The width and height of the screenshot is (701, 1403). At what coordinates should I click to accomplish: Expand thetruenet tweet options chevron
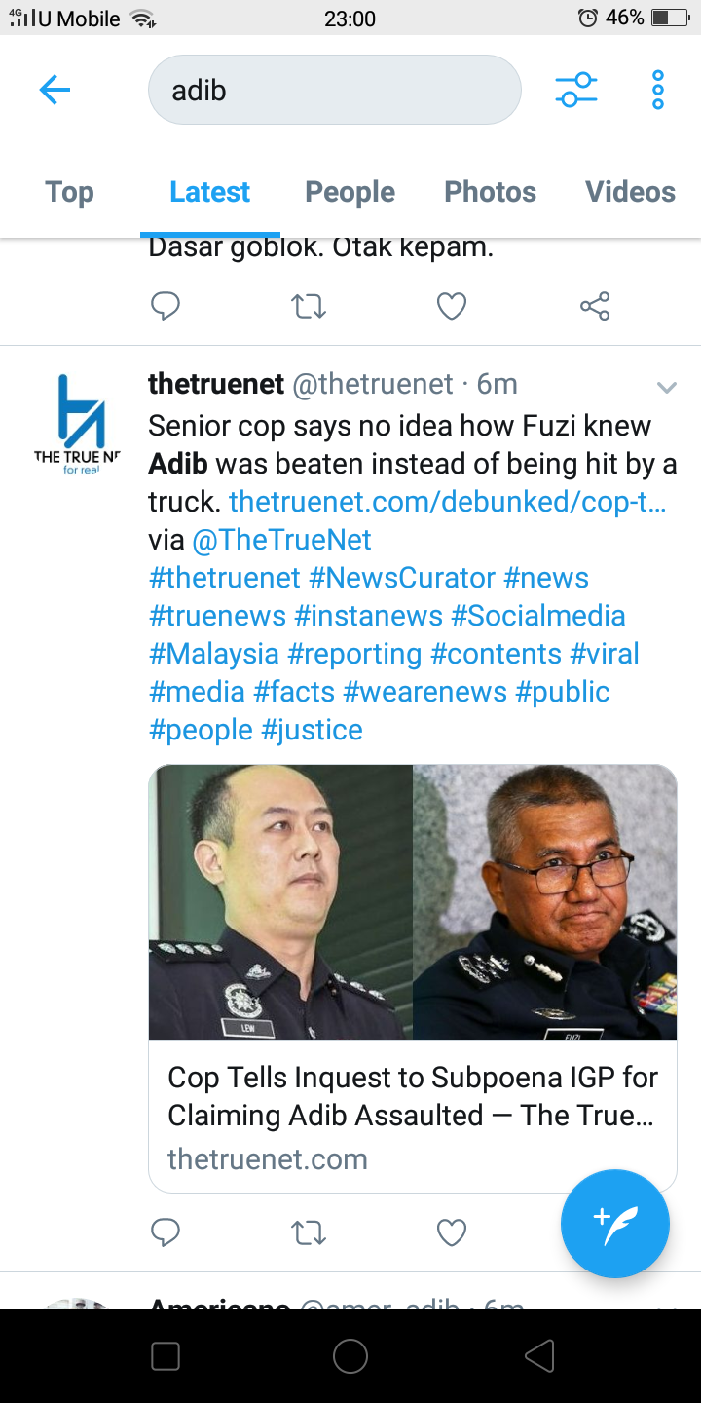point(667,388)
